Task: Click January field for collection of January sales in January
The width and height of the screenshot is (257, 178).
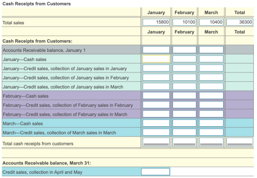Action: tap(156, 68)
